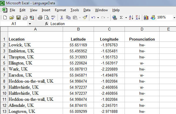The width and height of the screenshot is (176, 114).
Task: Select cell Embleton, UK
Action: click(x=35, y=51)
